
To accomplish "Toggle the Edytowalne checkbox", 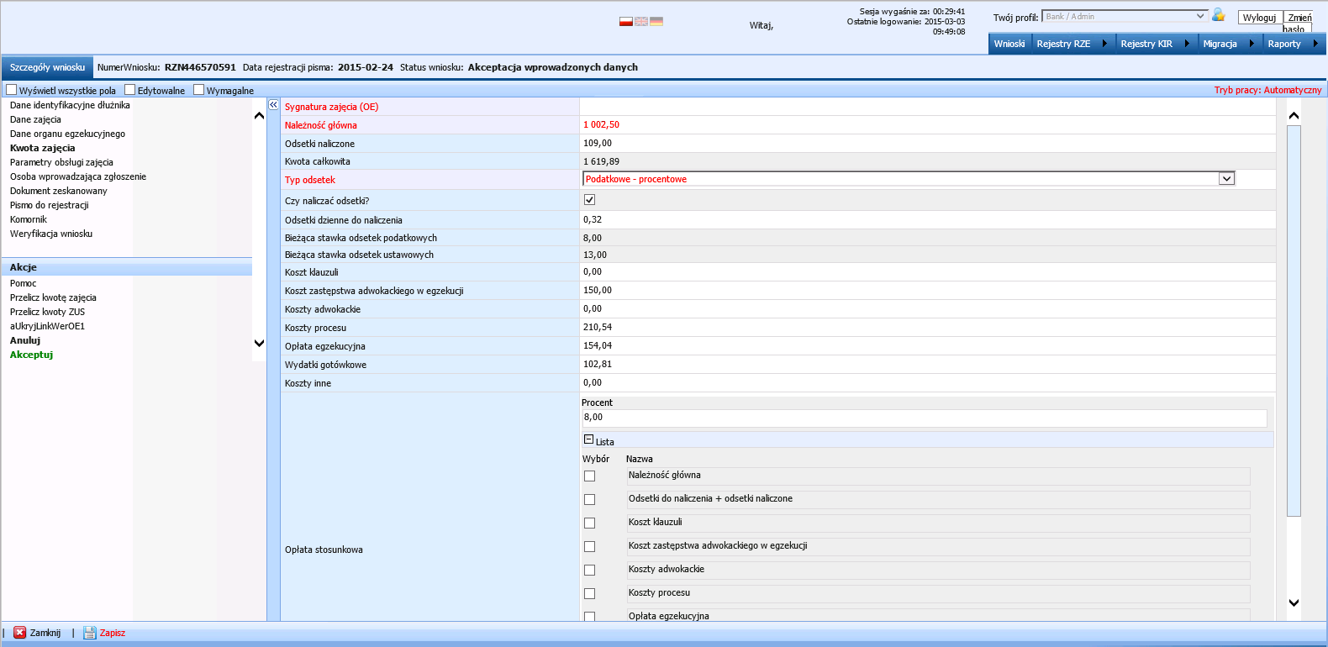I will 130,89.
